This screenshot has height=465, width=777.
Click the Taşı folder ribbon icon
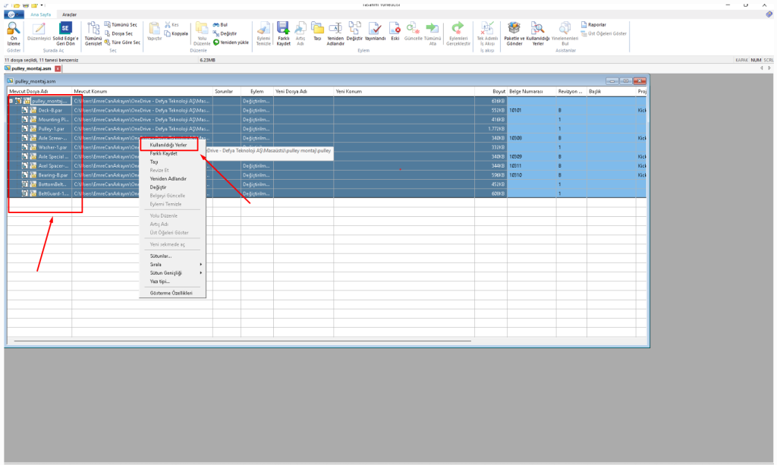pos(317,29)
